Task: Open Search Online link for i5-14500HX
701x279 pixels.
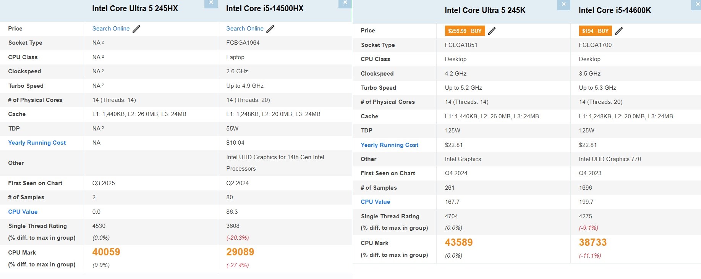Action: tap(245, 29)
